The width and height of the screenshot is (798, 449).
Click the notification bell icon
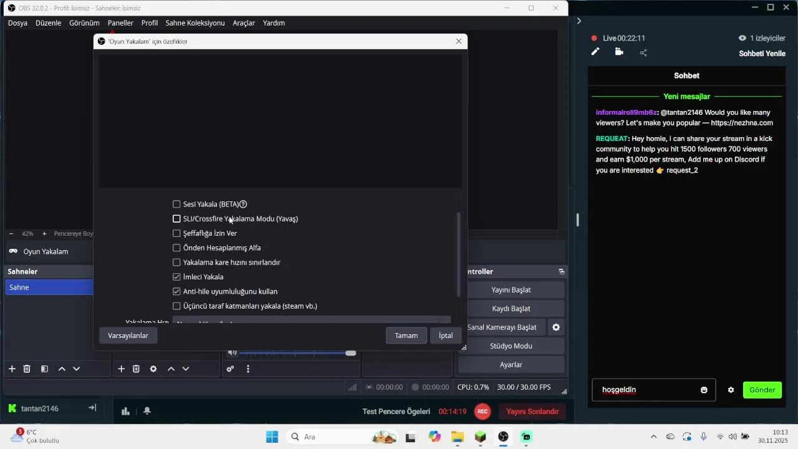pos(147,411)
